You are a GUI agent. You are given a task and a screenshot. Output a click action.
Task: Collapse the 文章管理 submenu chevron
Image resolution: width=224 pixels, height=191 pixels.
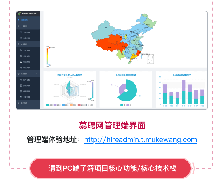(37, 26)
